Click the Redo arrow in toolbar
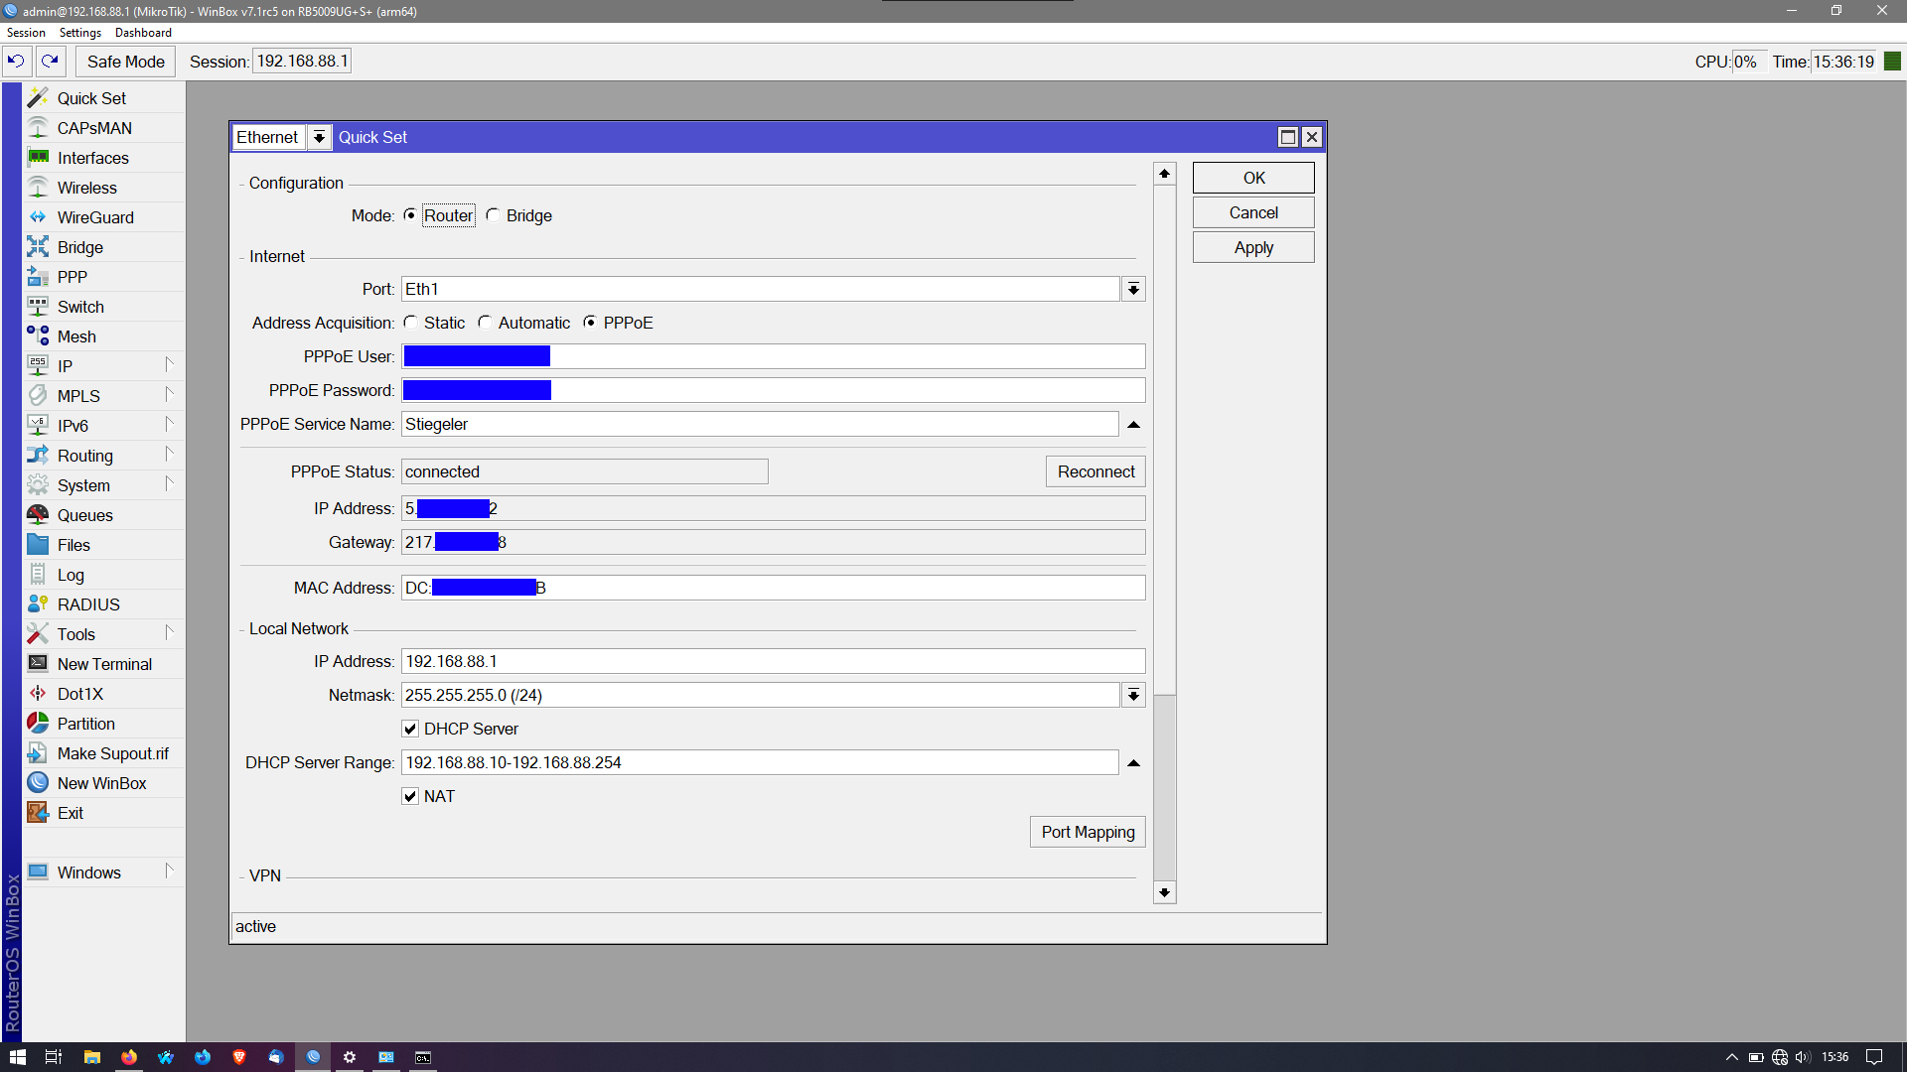The height and width of the screenshot is (1072, 1907). 51,62
